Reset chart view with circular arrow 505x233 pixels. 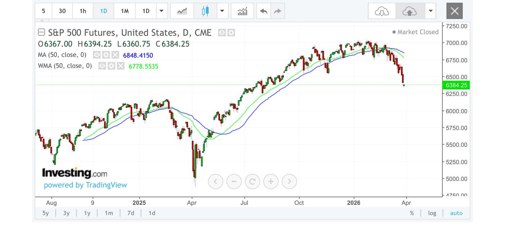click(252, 182)
